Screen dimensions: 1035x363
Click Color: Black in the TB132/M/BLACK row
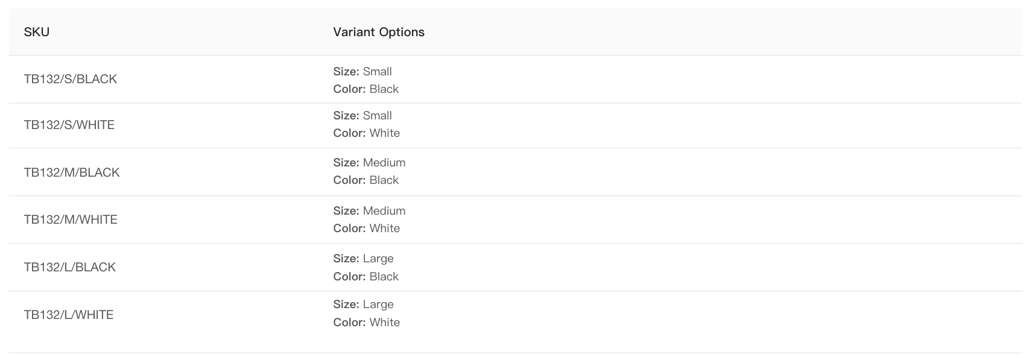[366, 180]
